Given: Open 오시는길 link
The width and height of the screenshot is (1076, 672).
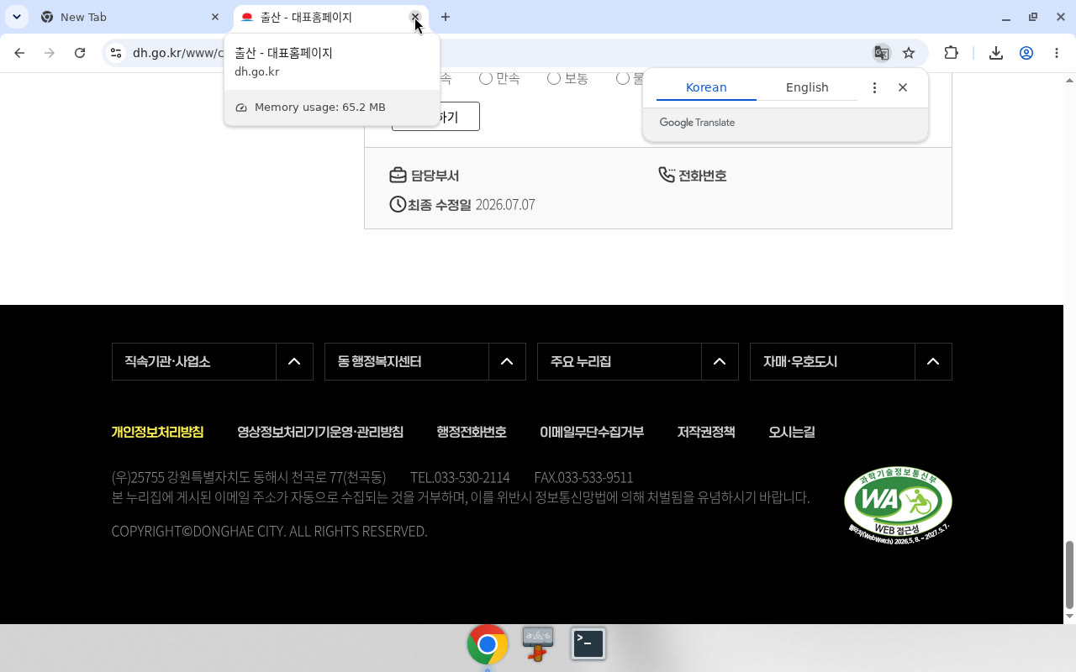Looking at the screenshot, I should [792, 432].
